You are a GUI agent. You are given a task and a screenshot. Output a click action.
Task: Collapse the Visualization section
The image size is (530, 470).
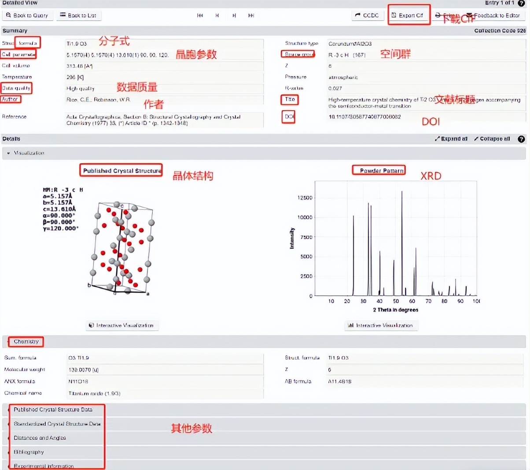9,153
